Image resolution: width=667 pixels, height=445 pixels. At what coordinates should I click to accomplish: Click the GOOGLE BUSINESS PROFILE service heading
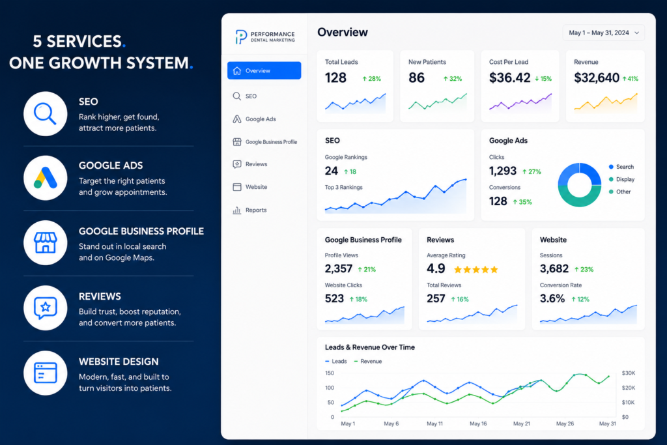[x=141, y=231]
